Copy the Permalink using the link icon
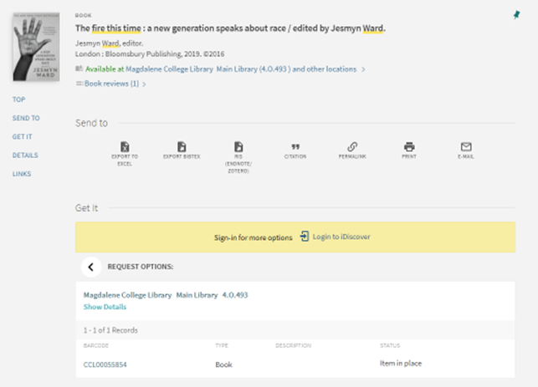 pyautogui.click(x=352, y=147)
